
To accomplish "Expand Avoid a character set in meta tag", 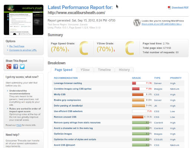I will (x=118, y=128).
